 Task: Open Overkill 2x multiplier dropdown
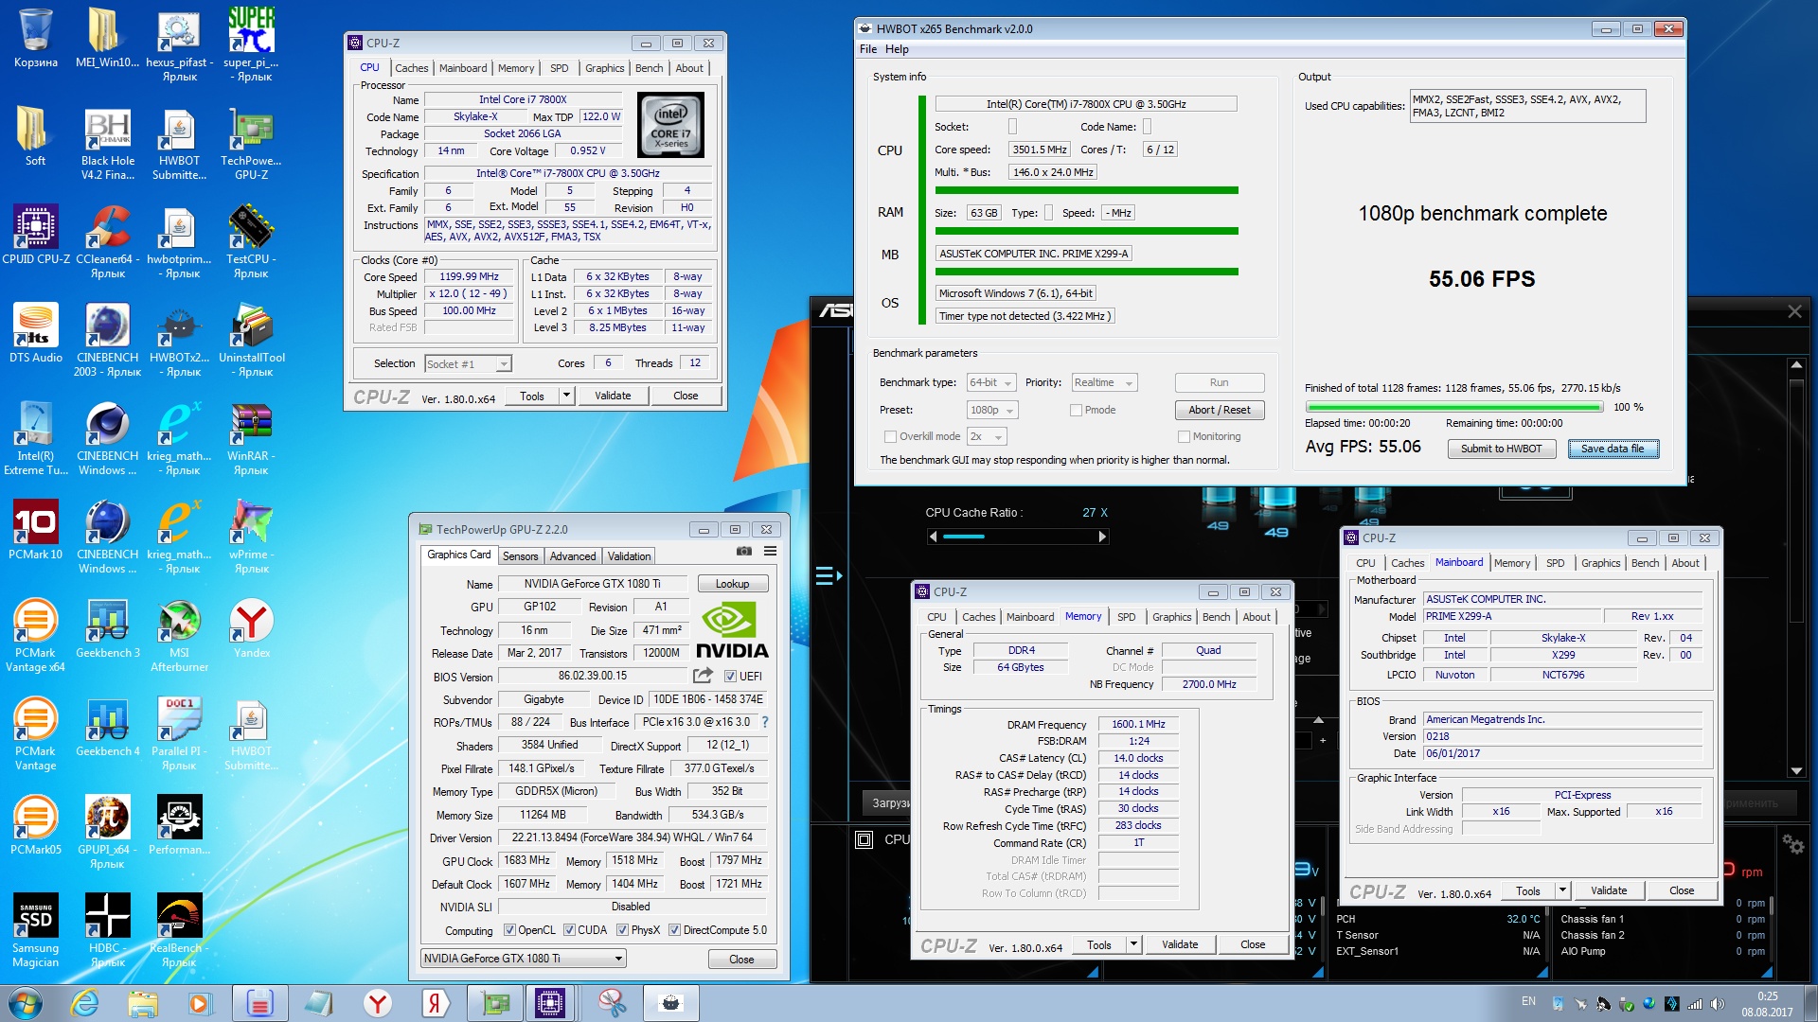[x=987, y=436]
